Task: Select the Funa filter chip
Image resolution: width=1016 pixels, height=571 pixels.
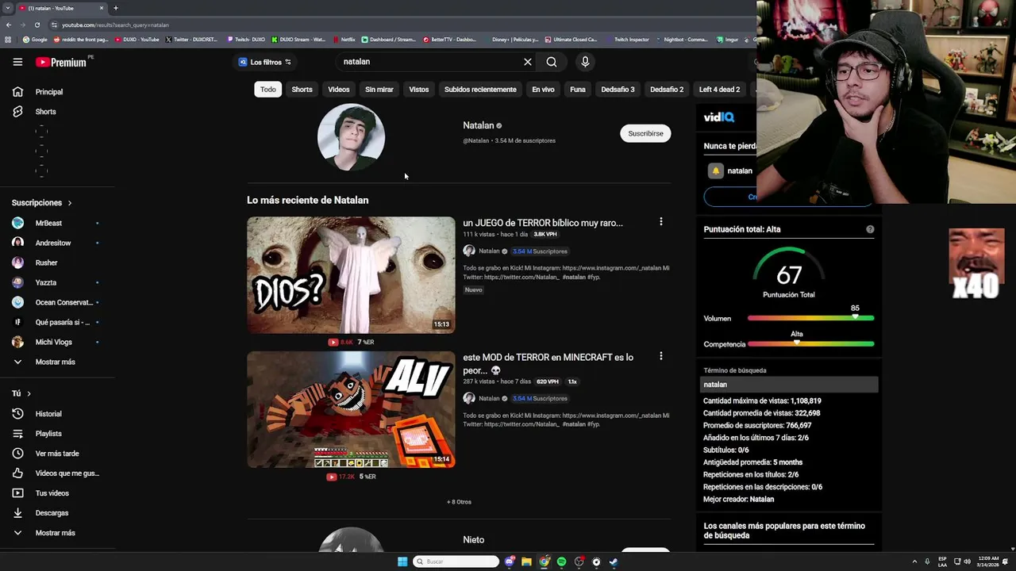Action: click(578, 90)
